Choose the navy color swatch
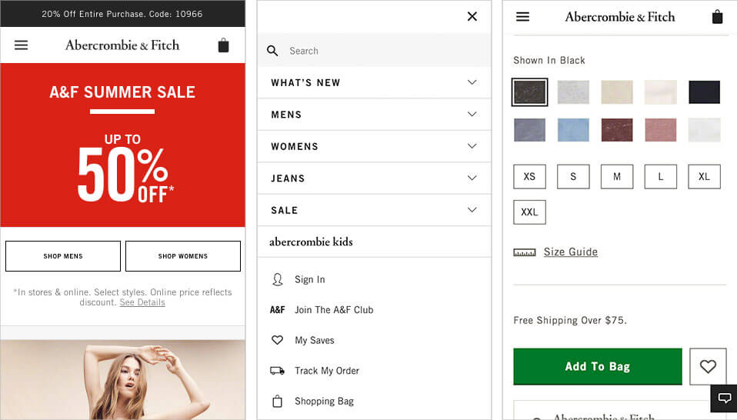 (x=704, y=92)
